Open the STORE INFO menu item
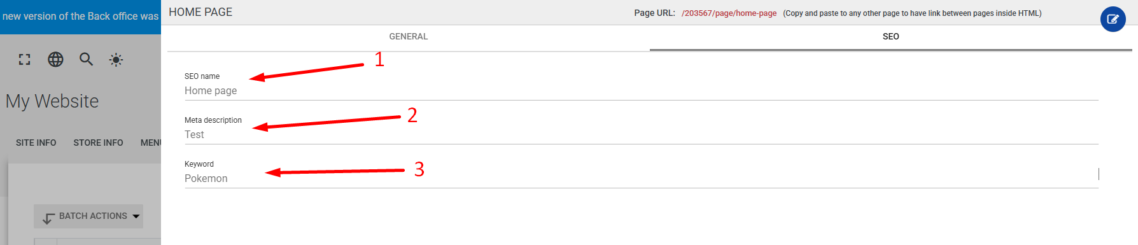Screen dimensions: 1138x245 [x=98, y=143]
